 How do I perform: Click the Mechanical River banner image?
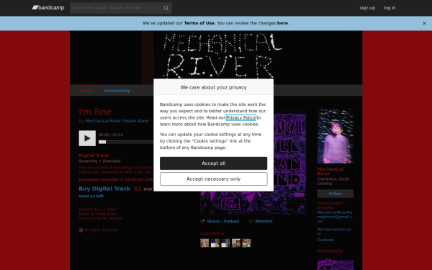point(216,58)
